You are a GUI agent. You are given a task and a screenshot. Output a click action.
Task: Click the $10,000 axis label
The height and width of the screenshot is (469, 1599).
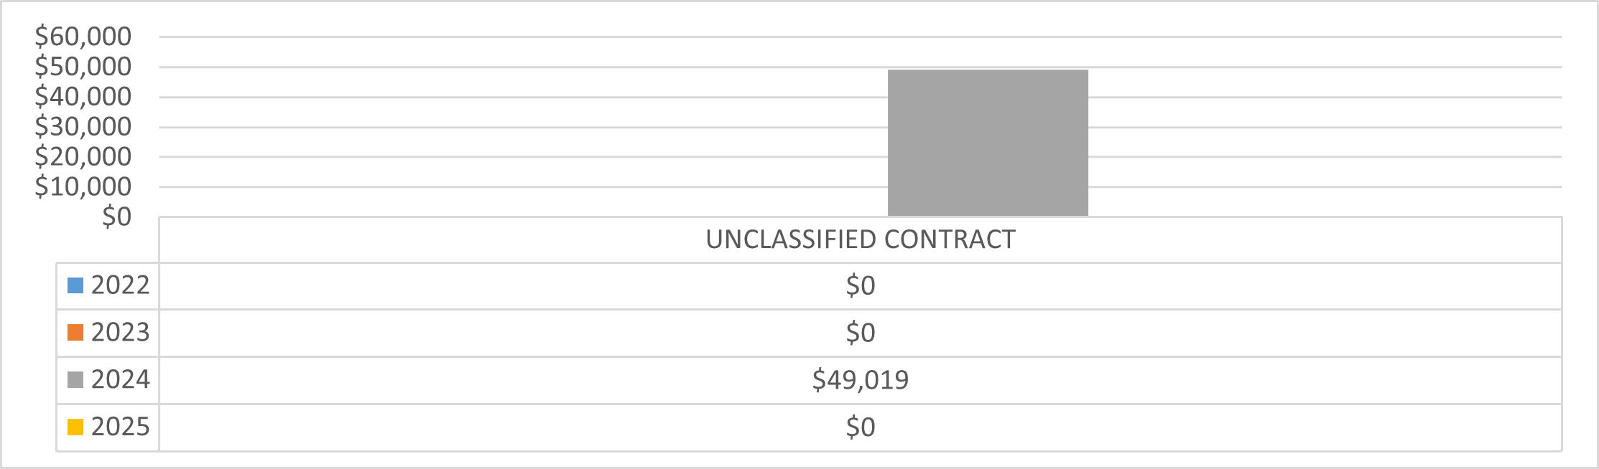point(83,186)
